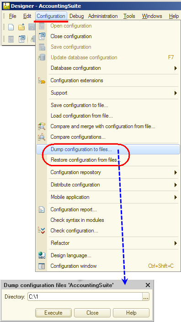Click the Configuration report menu icon

tap(42, 209)
